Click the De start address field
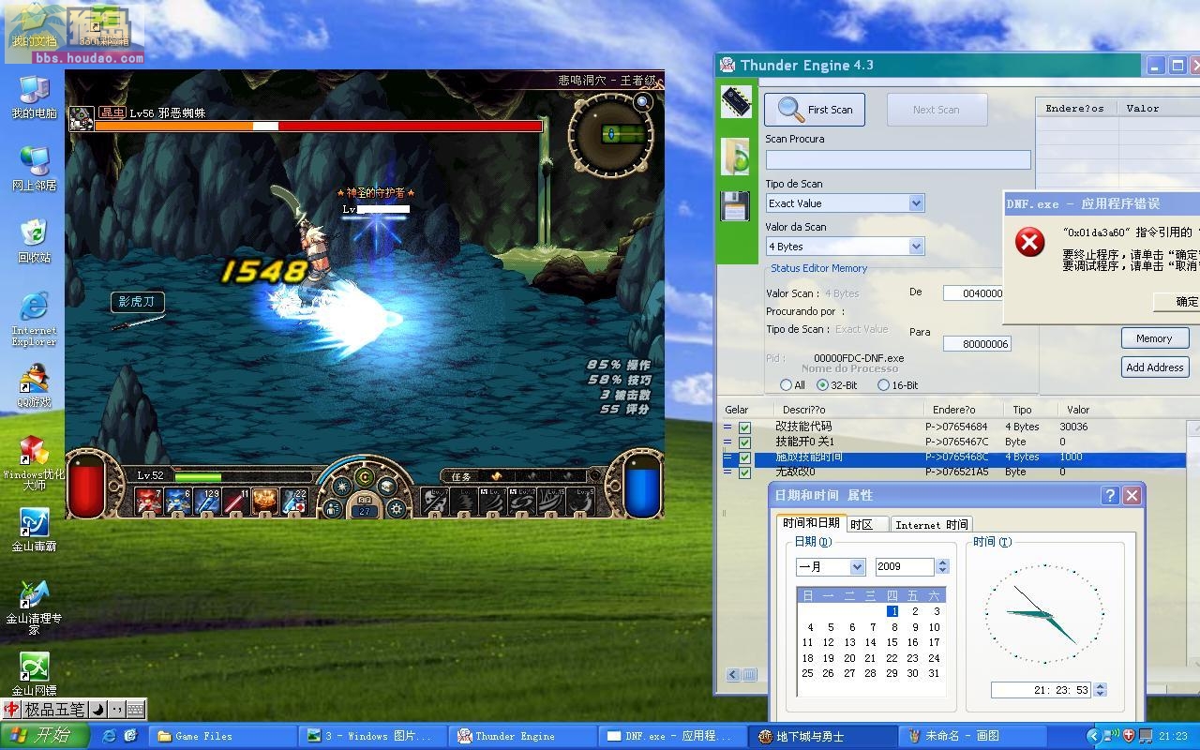This screenshot has height=750, width=1200. (973, 293)
